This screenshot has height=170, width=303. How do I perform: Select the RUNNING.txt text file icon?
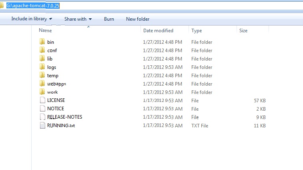[x=42, y=125]
